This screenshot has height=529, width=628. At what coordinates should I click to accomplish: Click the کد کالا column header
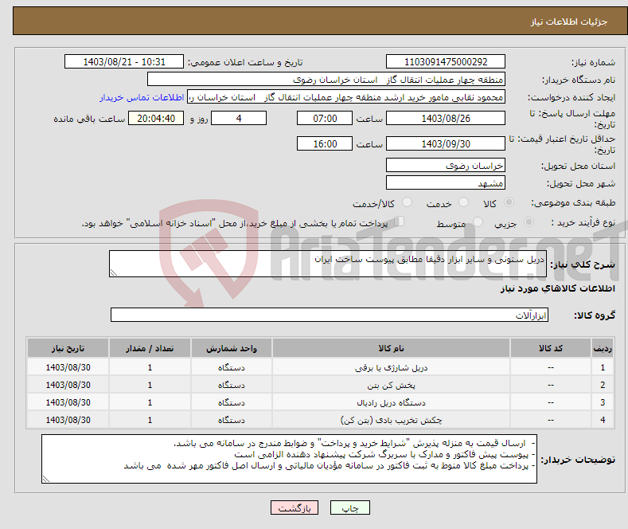[551, 348]
